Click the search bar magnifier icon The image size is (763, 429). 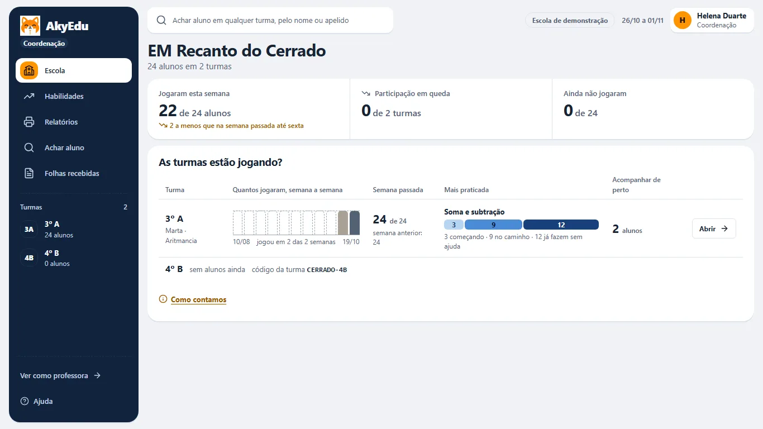[x=161, y=20]
